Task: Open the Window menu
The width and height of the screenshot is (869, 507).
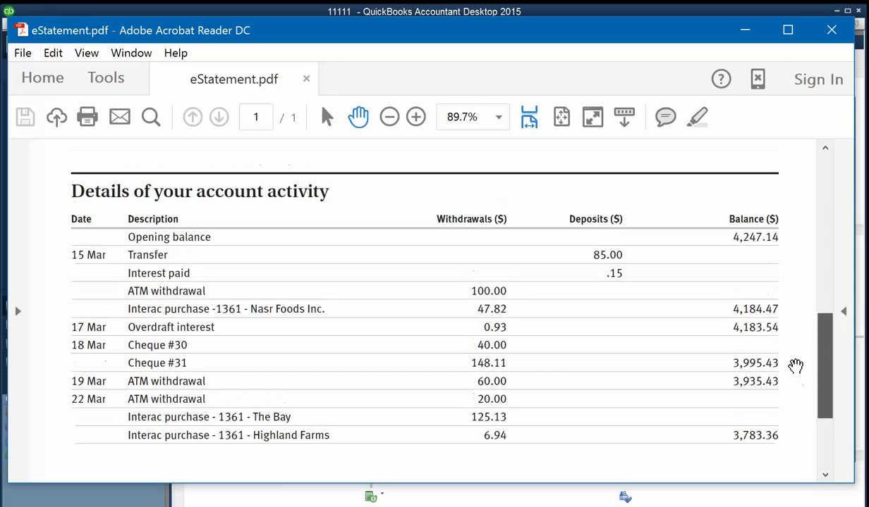Action: pyautogui.click(x=131, y=53)
